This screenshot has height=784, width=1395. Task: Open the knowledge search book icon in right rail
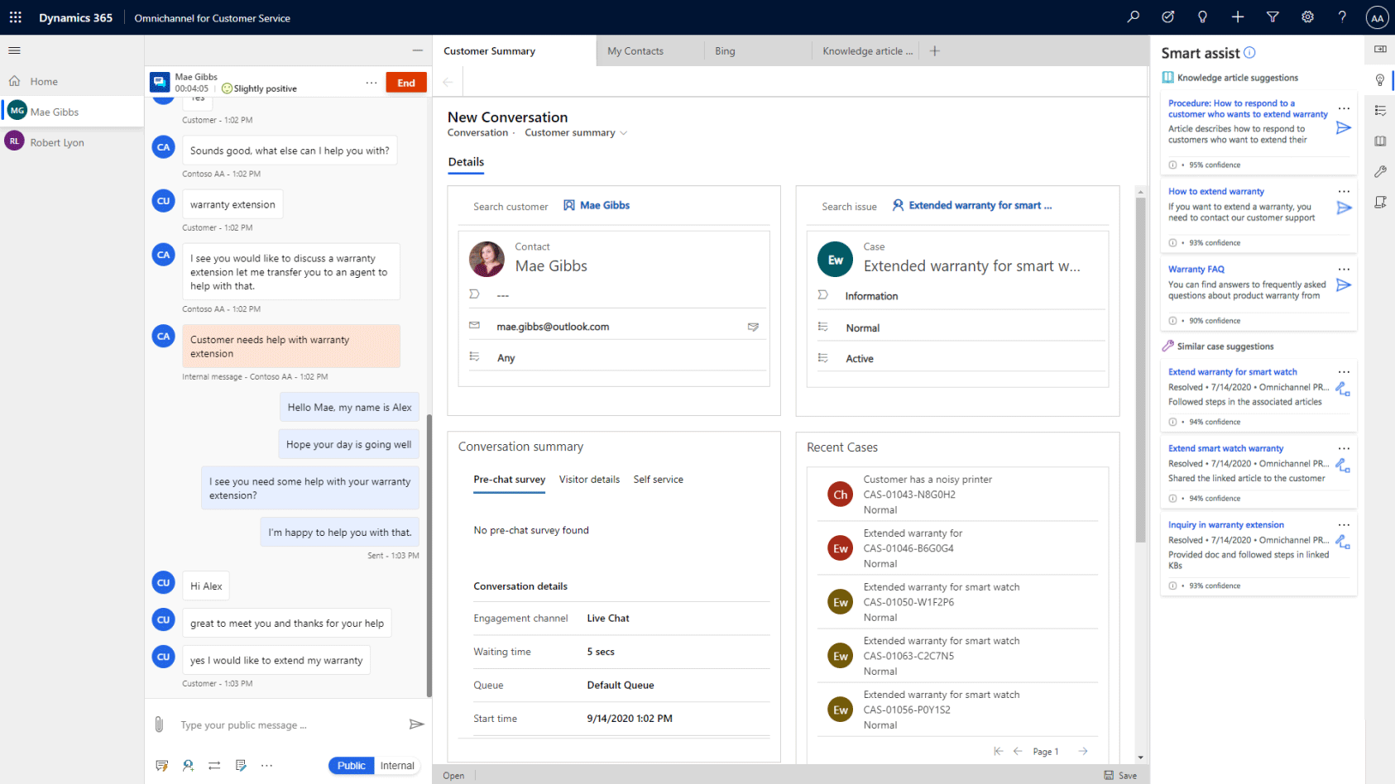1380,141
